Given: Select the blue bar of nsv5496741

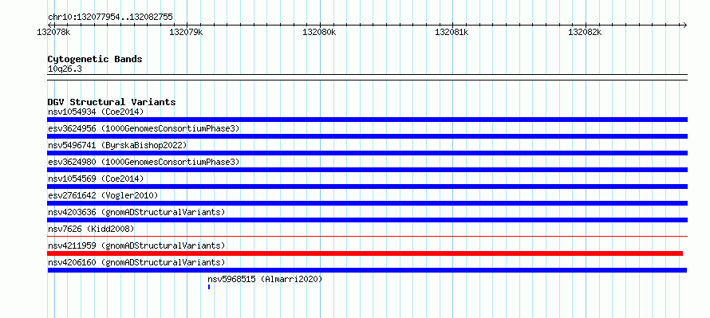Looking at the screenshot, I should point(367,153).
